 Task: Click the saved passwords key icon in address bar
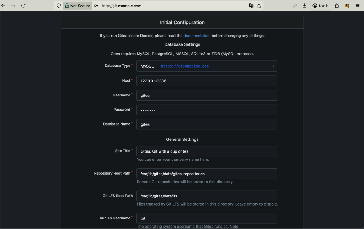[95, 5]
